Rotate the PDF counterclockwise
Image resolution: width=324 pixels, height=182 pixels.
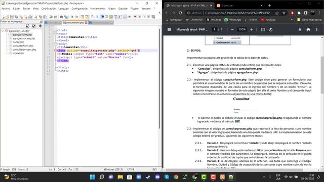pos(270,29)
